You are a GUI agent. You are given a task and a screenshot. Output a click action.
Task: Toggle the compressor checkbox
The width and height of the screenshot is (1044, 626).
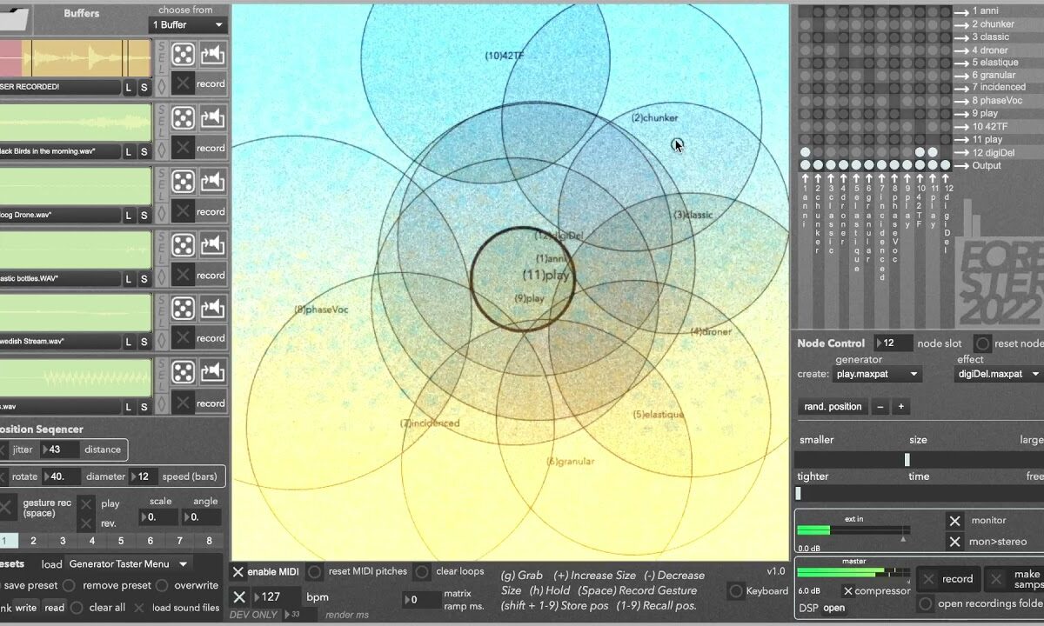(847, 591)
